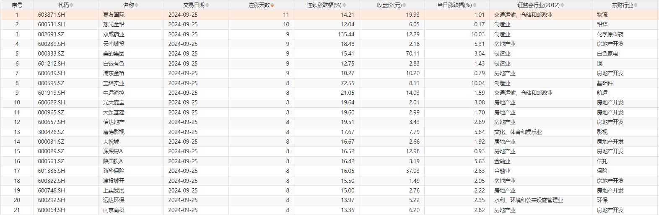Click the 名称 header label
Image resolution: width=659 pixels, height=215 pixels.
coord(129,5)
